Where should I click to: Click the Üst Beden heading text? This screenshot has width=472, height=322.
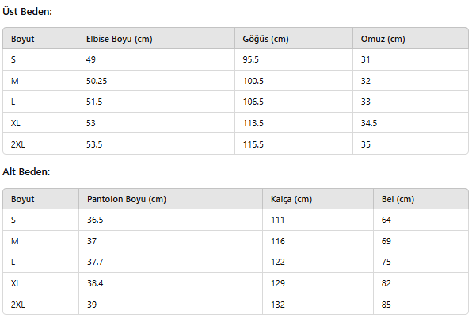pos(27,11)
